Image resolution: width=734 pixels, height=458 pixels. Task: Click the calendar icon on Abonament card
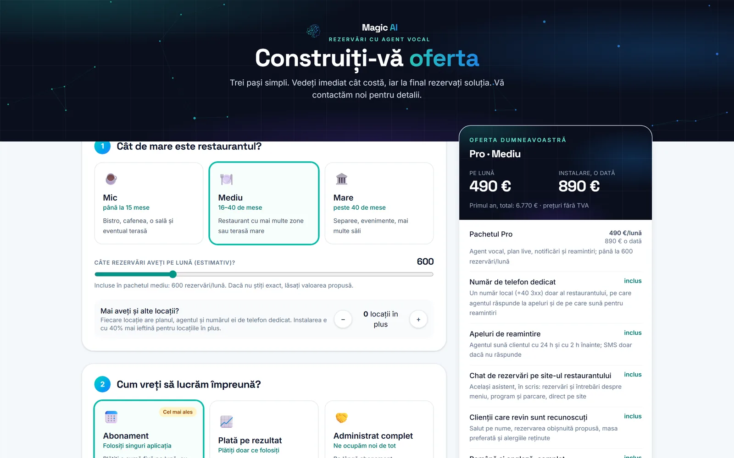(111, 417)
